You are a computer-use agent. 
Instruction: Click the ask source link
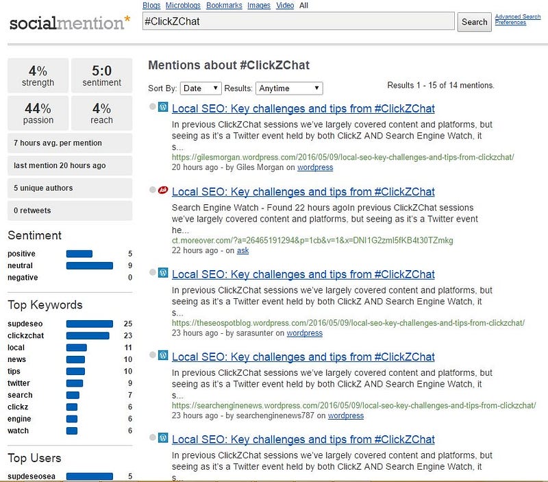pyautogui.click(x=242, y=250)
